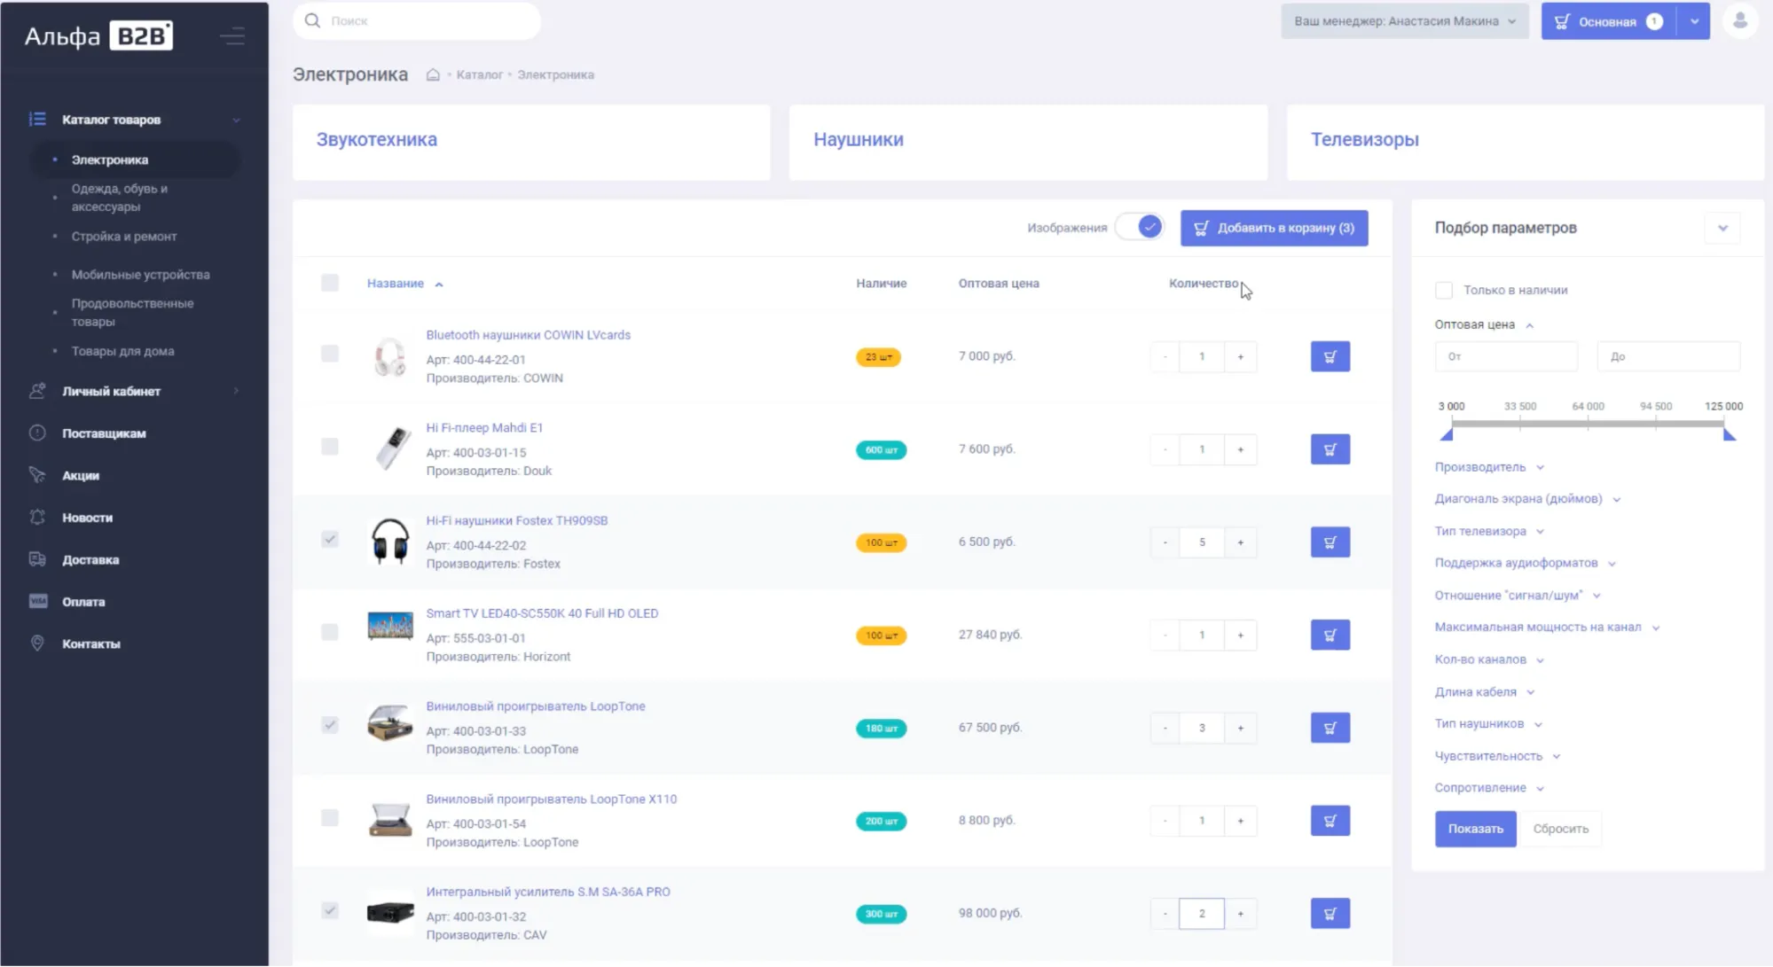1773x967 pixels.
Task: Open the Новости sidebar section
Action: tap(87, 518)
